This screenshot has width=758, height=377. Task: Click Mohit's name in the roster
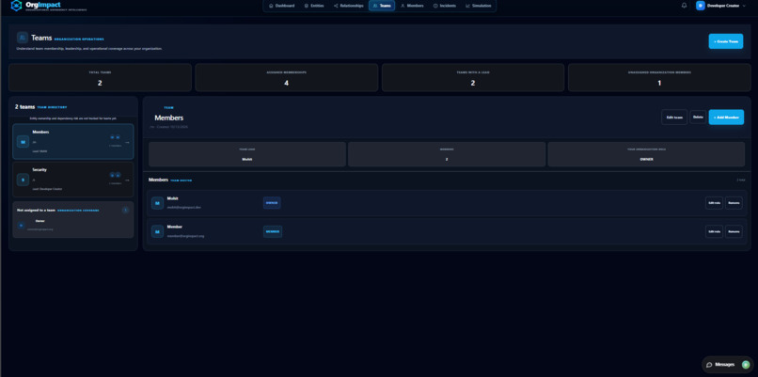(173, 198)
